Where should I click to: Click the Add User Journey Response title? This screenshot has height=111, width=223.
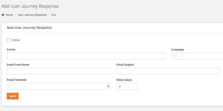pyautogui.click(x=30, y=6)
